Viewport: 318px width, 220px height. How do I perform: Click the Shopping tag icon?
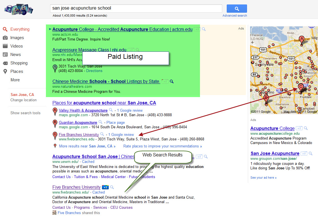[5, 63]
